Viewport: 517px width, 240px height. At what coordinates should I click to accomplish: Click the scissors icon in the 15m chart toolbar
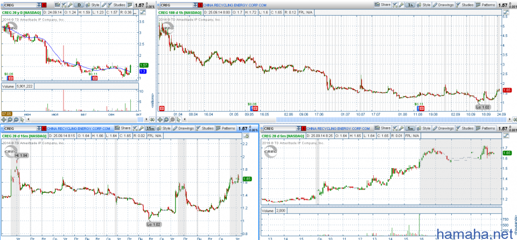pyautogui.click(x=135, y=128)
